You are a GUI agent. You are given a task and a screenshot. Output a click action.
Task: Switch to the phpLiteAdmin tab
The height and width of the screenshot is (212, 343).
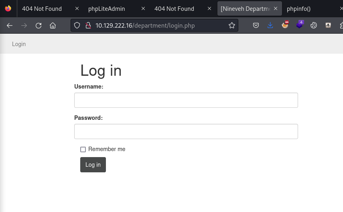107,9
